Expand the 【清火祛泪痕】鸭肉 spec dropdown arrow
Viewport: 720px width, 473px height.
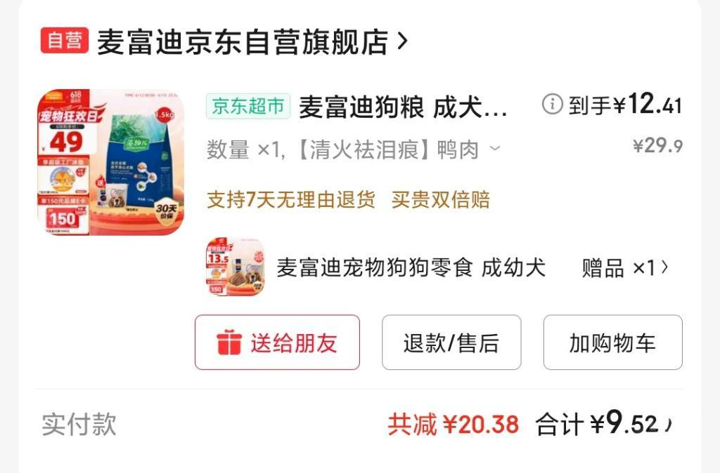[494, 149]
